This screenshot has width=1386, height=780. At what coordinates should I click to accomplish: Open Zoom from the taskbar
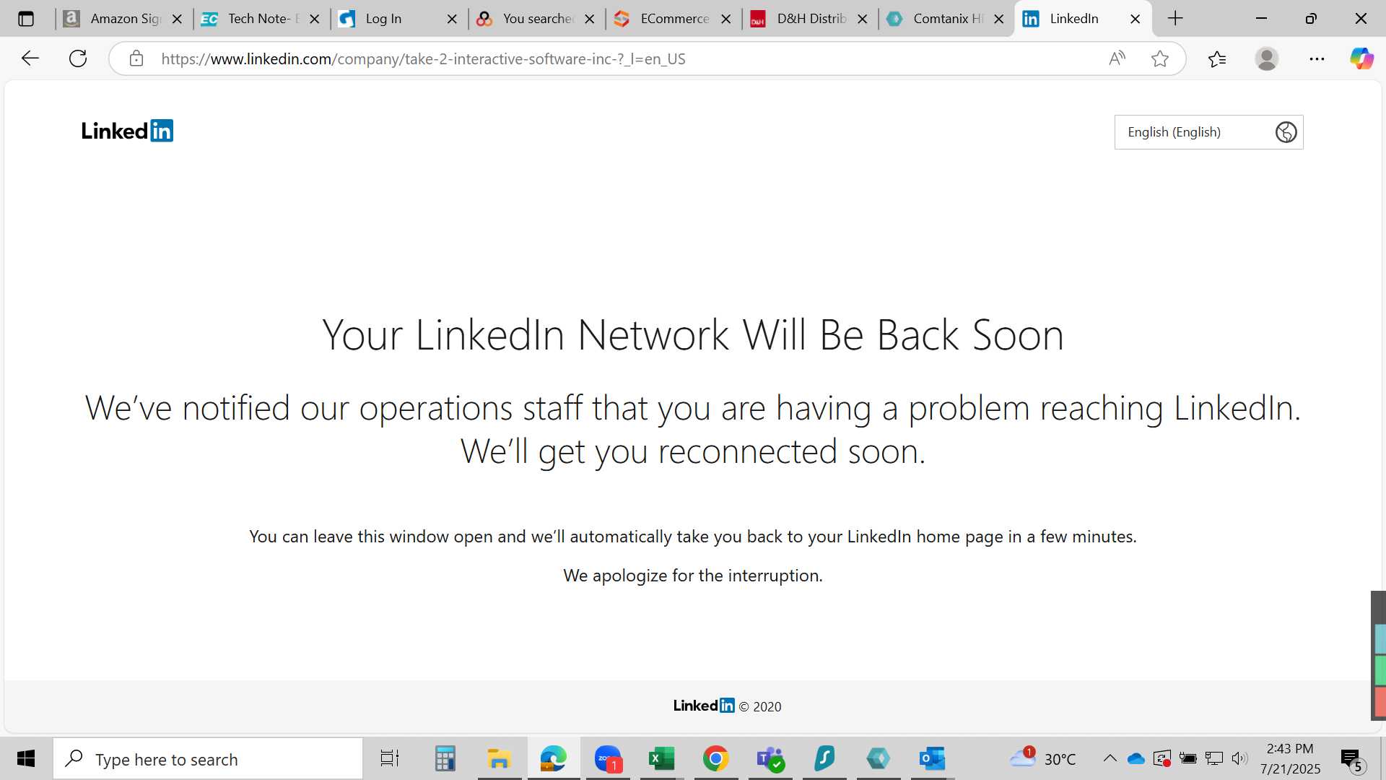click(608, 759)
